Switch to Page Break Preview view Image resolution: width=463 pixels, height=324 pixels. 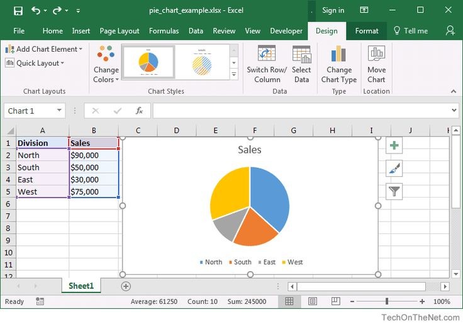click(x=336, y=302)
